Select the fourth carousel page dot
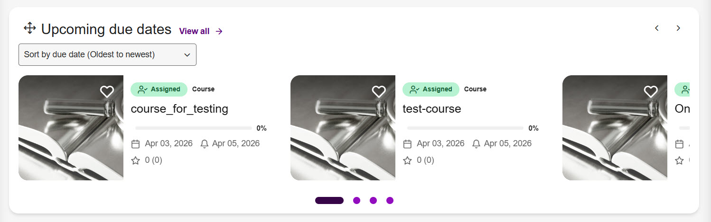The image size is (711, 222). tap(390, 201)
